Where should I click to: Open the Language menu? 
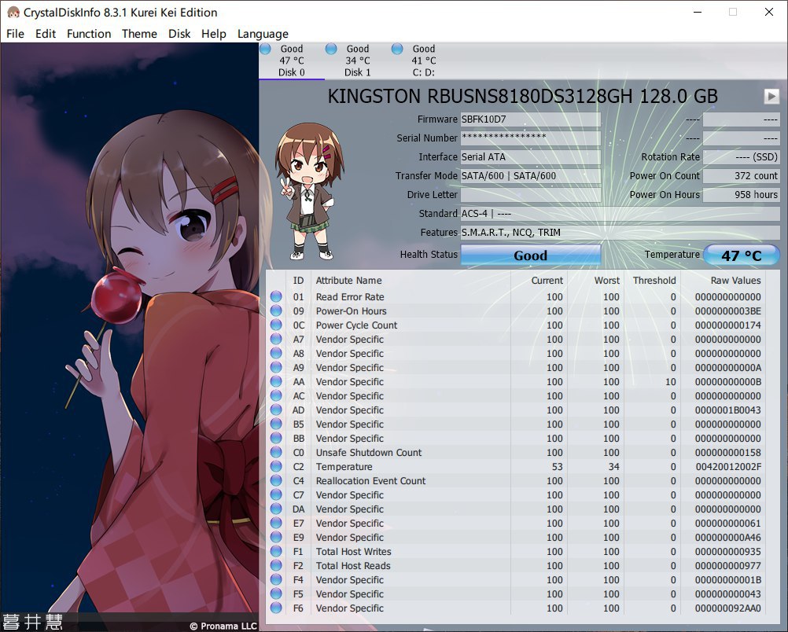point(263,34)
